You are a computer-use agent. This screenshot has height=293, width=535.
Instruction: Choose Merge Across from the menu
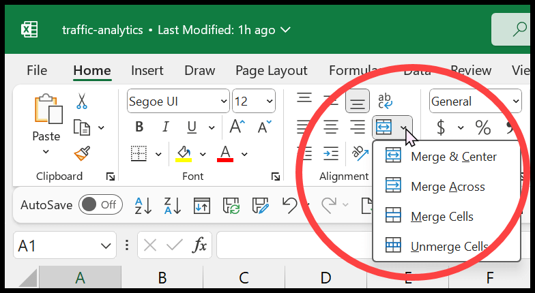[x=448, y=187]
